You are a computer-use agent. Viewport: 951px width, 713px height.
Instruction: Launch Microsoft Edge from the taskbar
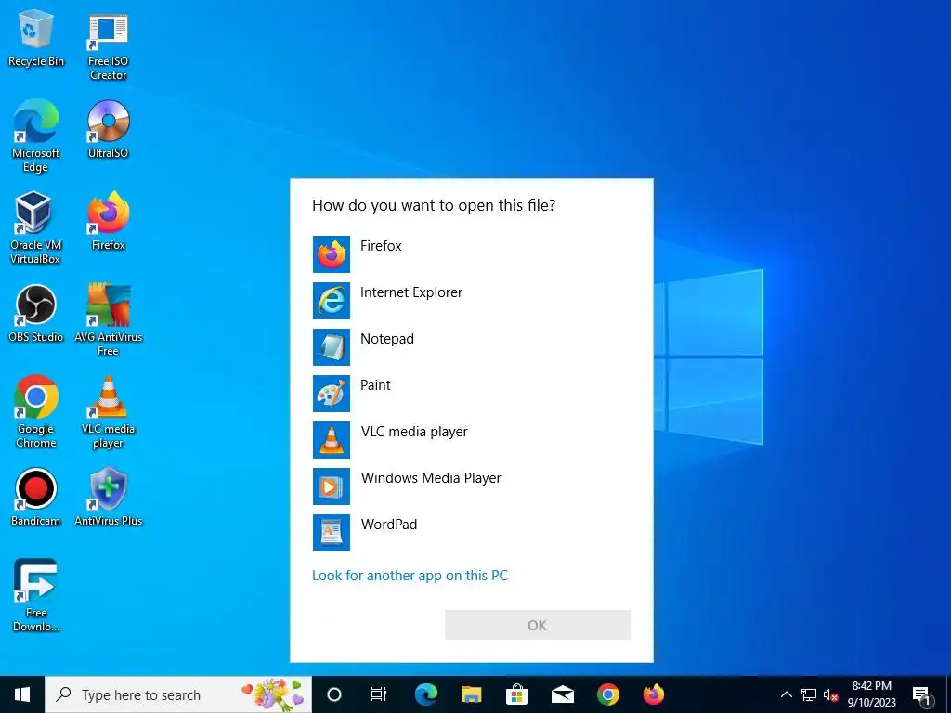click(x=425, y=694)
